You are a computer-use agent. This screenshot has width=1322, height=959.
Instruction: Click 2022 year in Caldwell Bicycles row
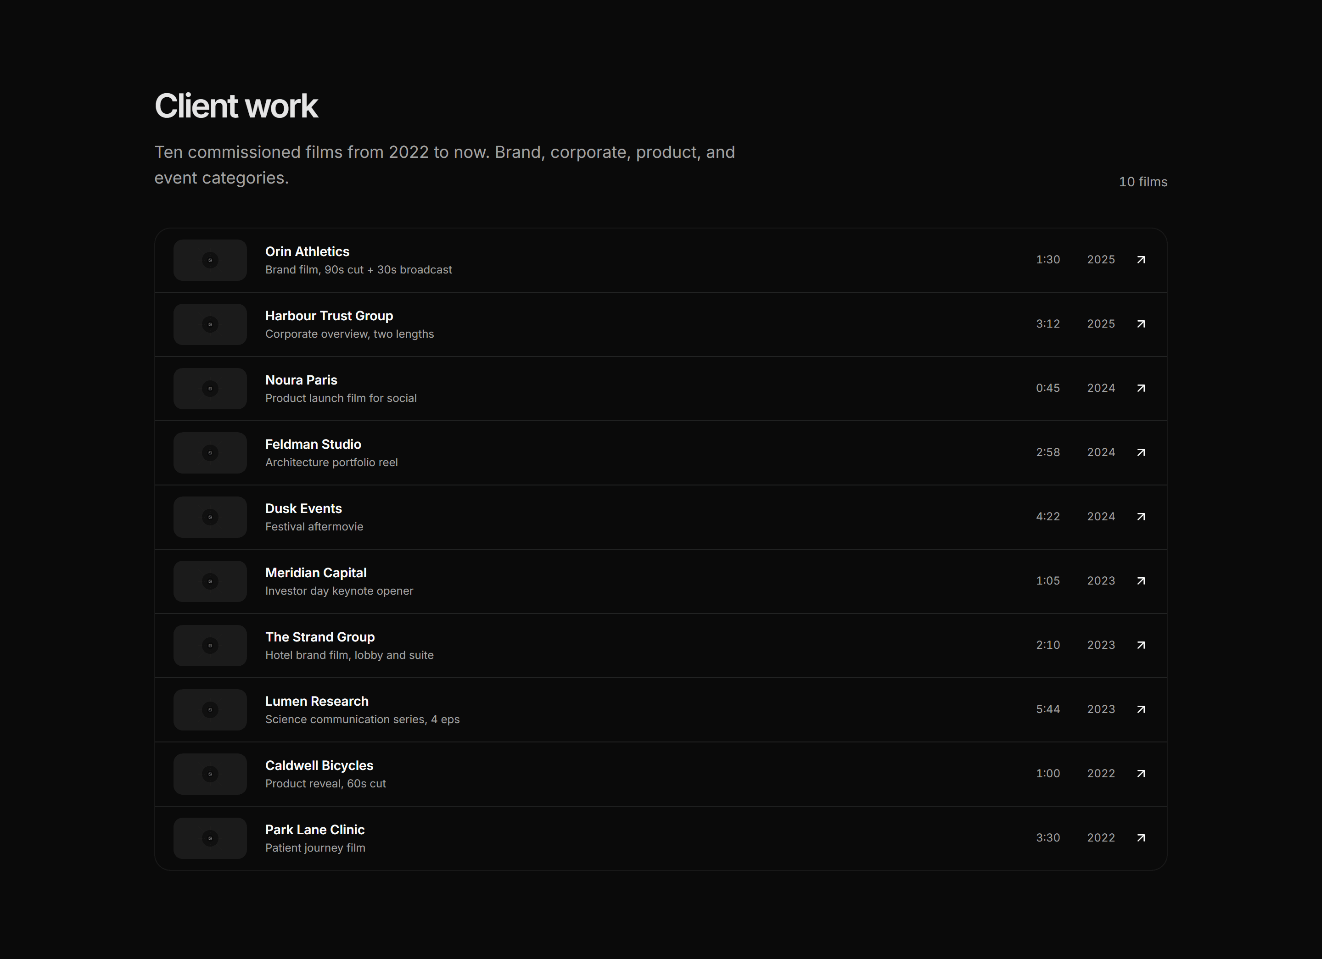pyautogui.click(x=1101, y=774)
